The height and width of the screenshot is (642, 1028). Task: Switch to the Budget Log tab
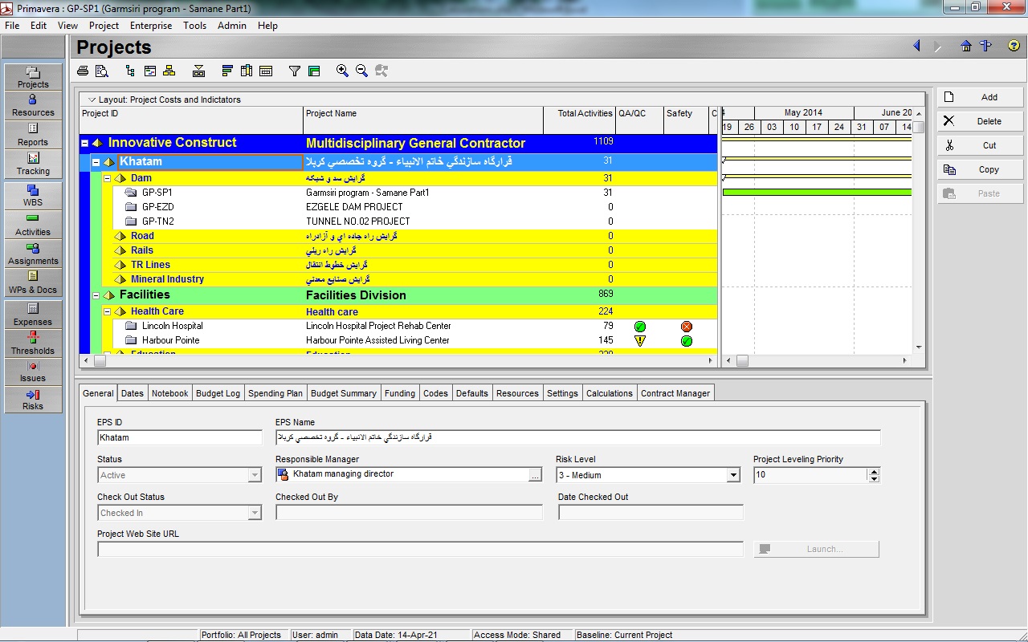coord(218,393)
